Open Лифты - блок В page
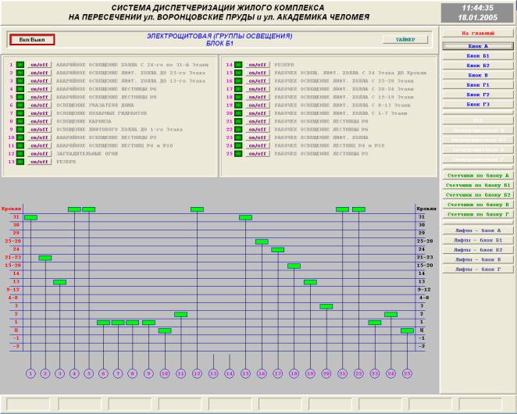This screenshot has width=517, height=414. (477, 259)
